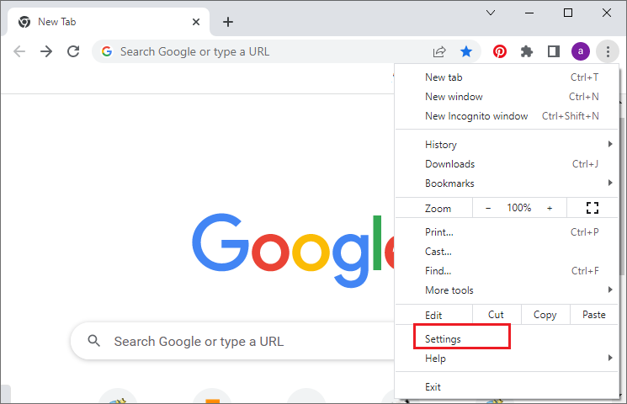Open New Incognito window
The height and width of the screenshot is (404, 627).
tap(507, 116)
